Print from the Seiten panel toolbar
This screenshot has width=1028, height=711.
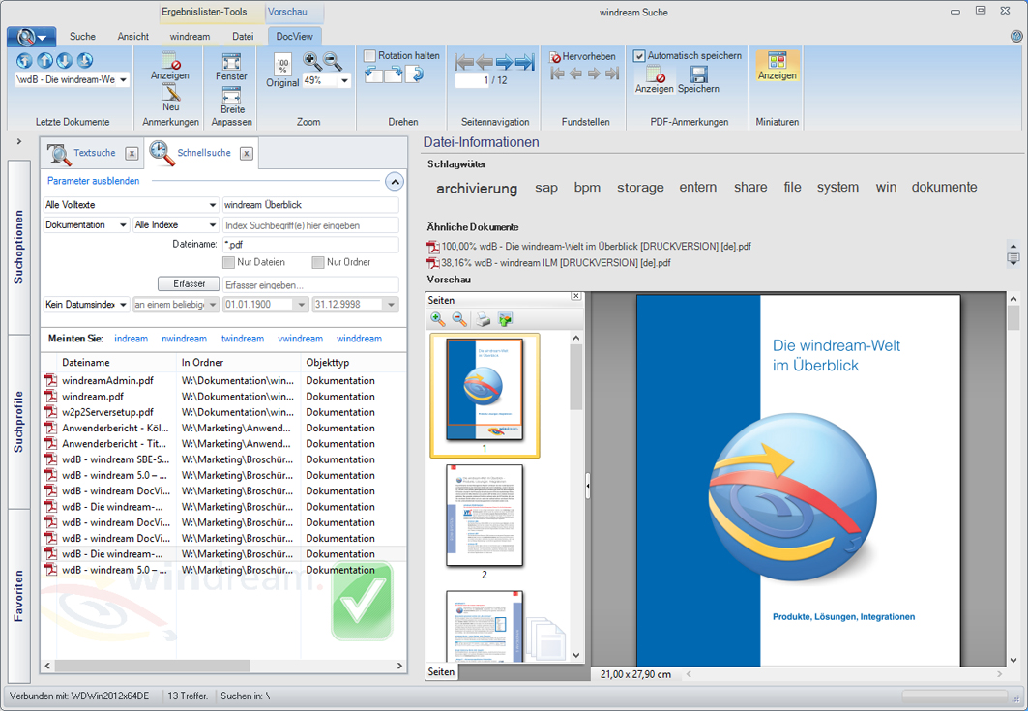click(484, 319)
